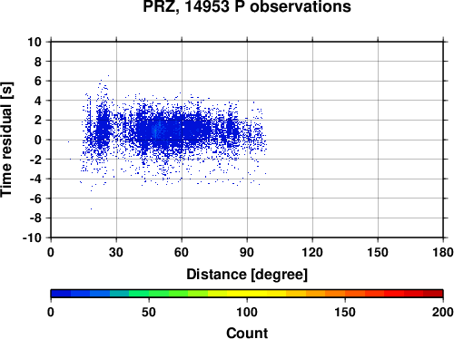Click the y-axis tick label '10'
The image size is (454, 339).
coord(35,42)
